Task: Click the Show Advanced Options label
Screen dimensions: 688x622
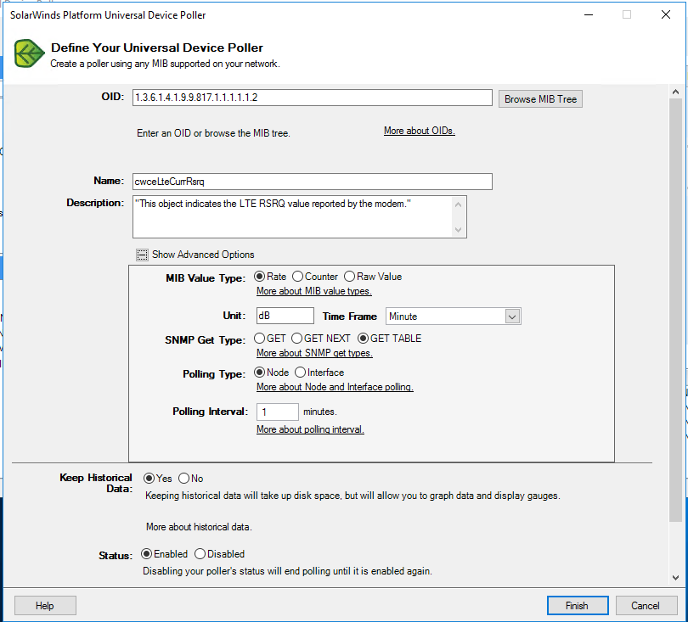Action: click(x=203, y=255)
